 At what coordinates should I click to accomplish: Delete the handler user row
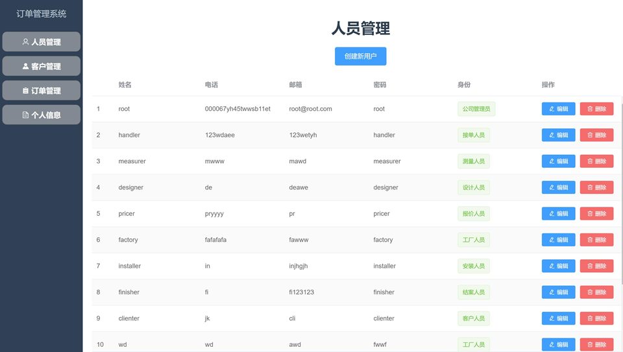[x=596, y=135]
